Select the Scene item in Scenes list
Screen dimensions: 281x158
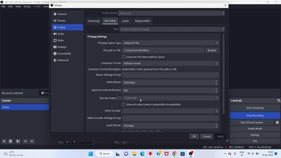[25, 107]
